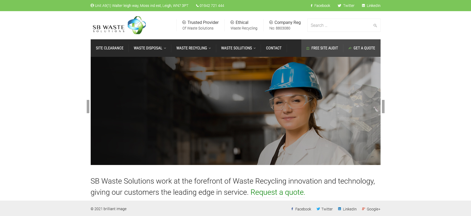Advance the hero slider to the next slide

tap(383, 107)
